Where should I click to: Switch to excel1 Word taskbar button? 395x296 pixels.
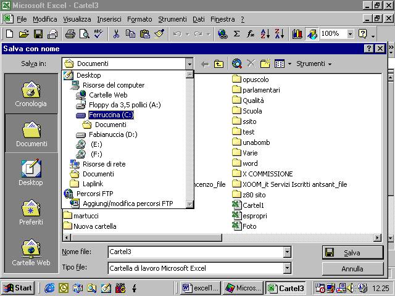pyautogui.click(x=201, y=289)
